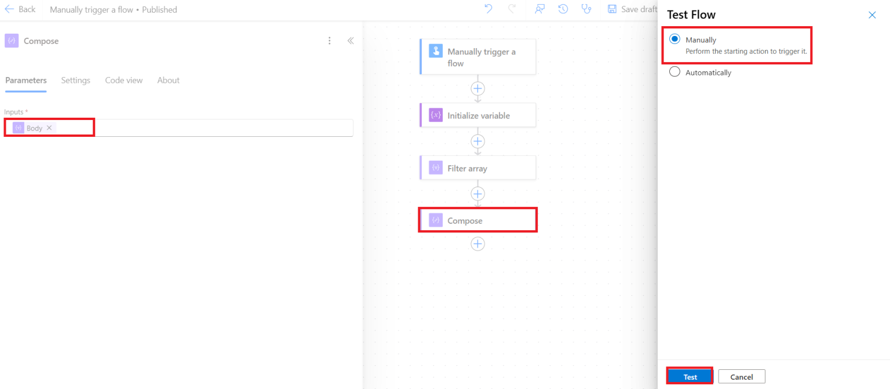
Task: Click inside the Inputs field
Action: point(178,128)
